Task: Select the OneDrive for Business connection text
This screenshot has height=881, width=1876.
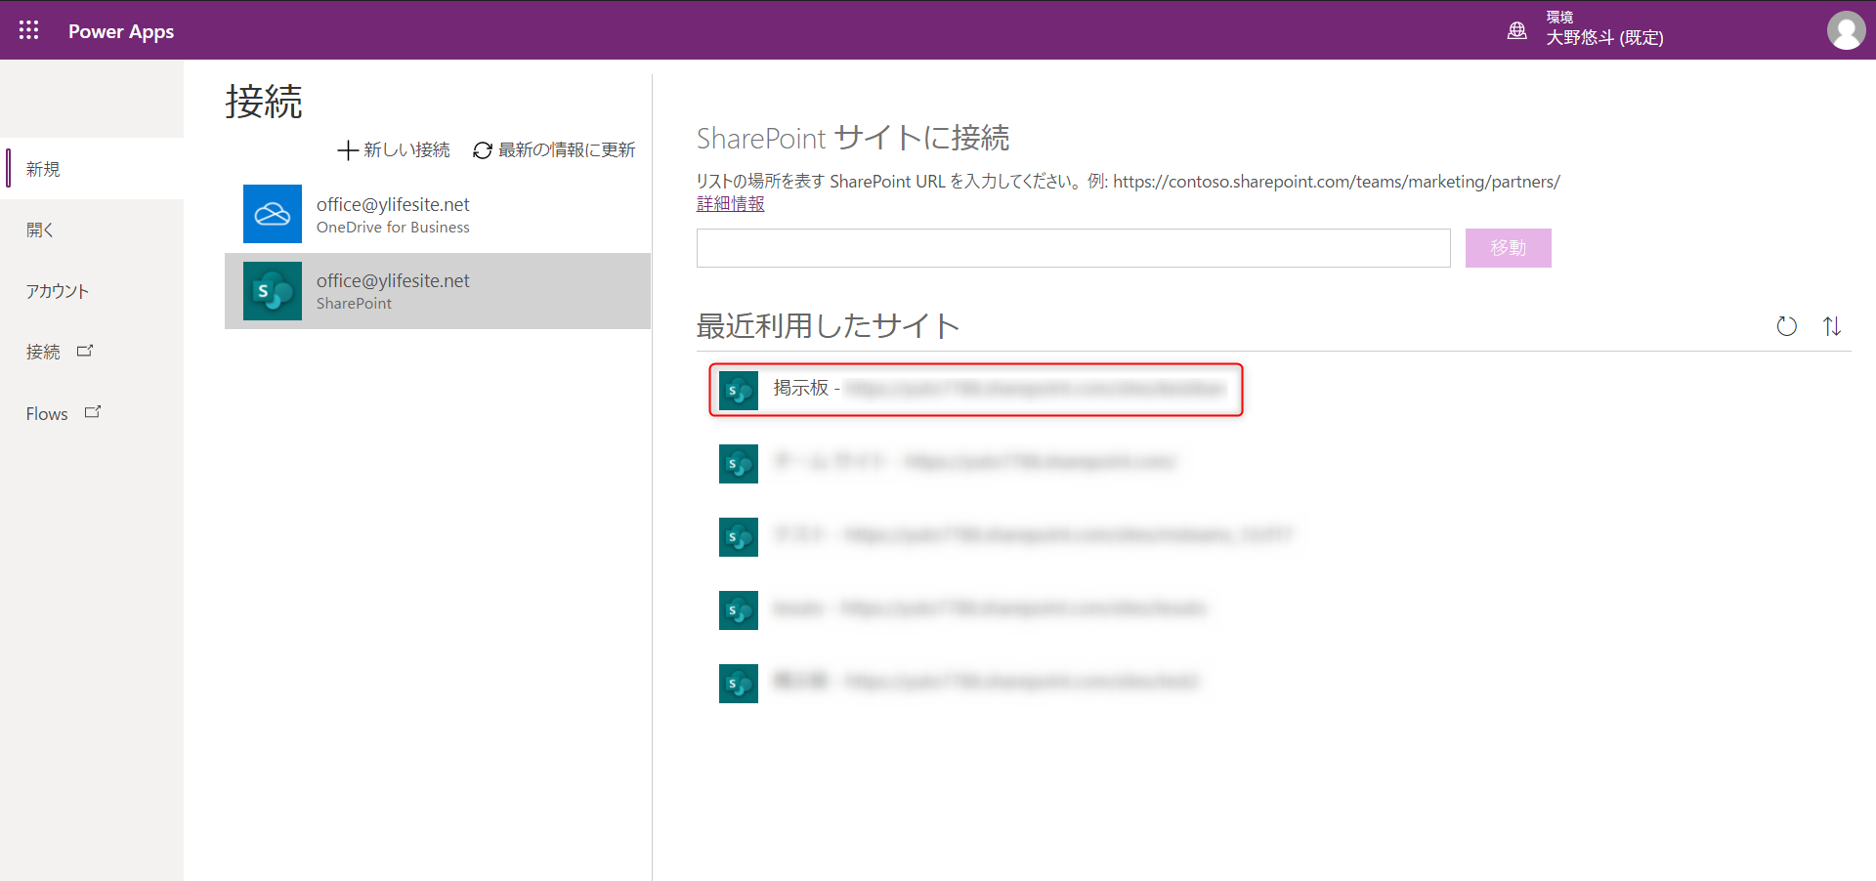Action: (393, 215)
